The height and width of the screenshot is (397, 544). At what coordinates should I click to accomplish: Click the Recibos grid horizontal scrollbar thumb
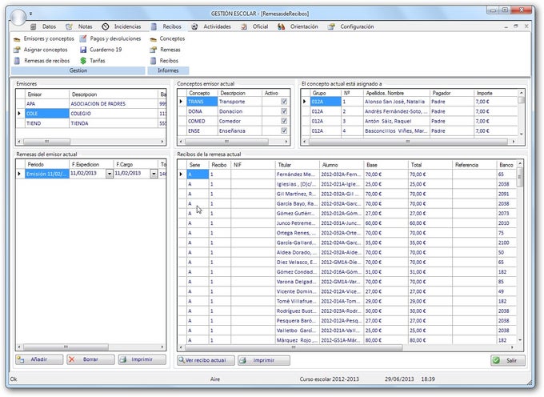pos(294,347)
